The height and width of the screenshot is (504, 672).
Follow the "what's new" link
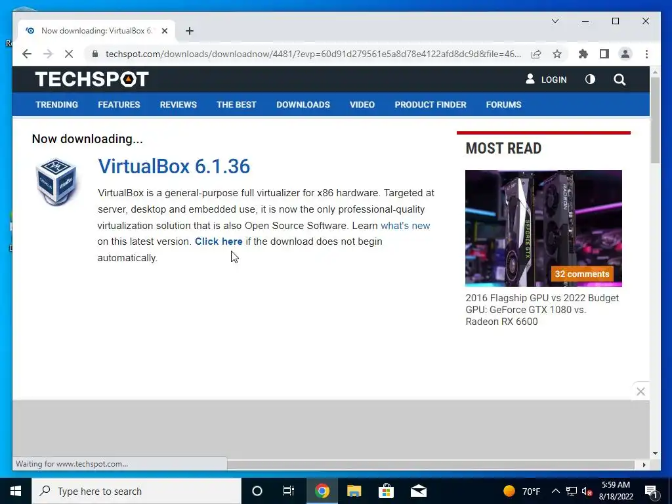405,226
